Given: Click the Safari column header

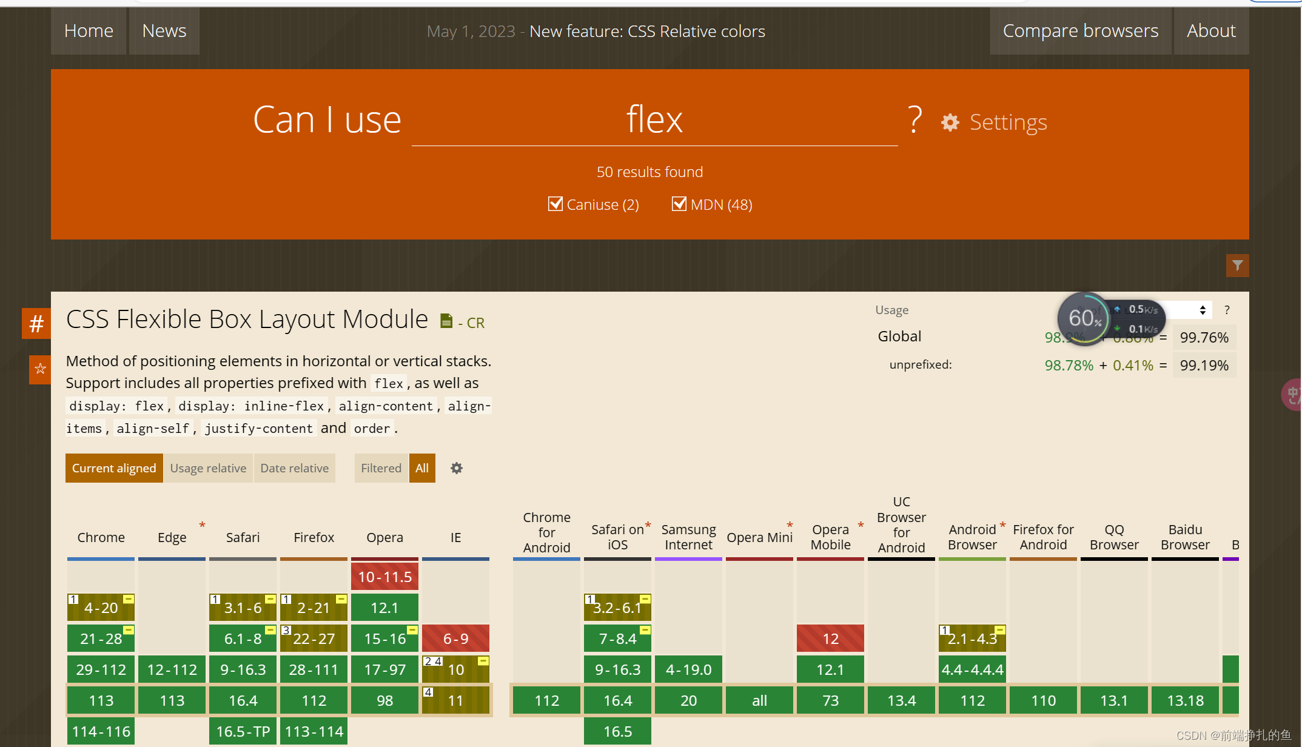Looking at the screenshot, I should (243, 537).
